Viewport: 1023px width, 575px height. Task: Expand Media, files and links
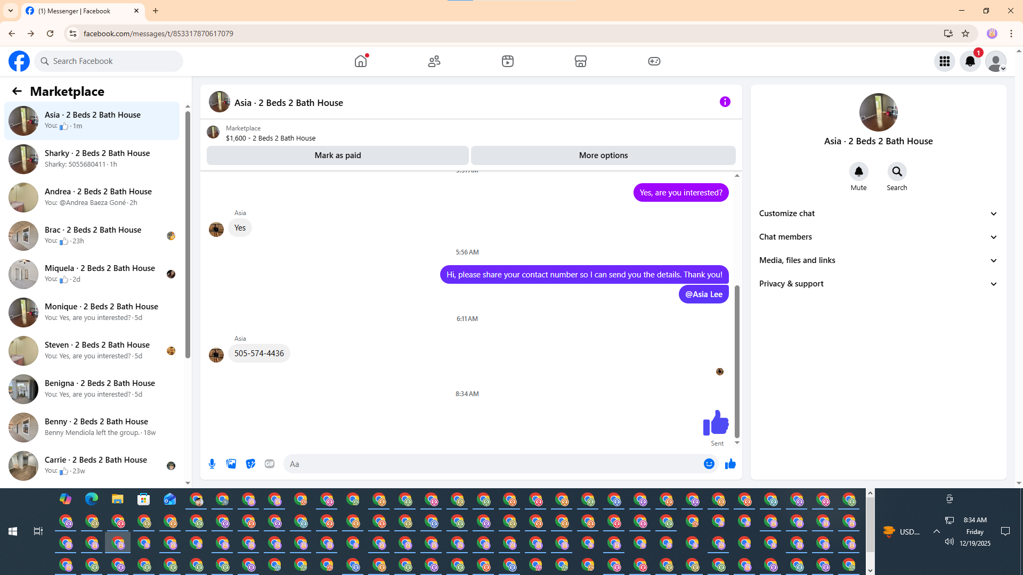tap(878, 260)
